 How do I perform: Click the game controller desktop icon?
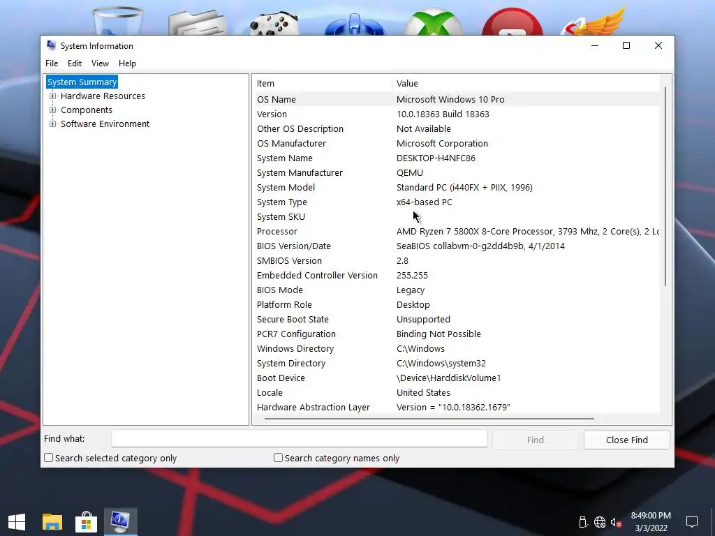click(x=274, y=24)
